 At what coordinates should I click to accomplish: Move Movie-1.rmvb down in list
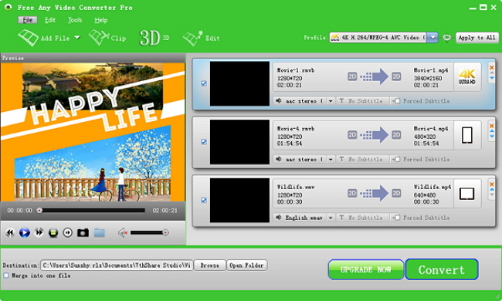click(x=492, y=78)
